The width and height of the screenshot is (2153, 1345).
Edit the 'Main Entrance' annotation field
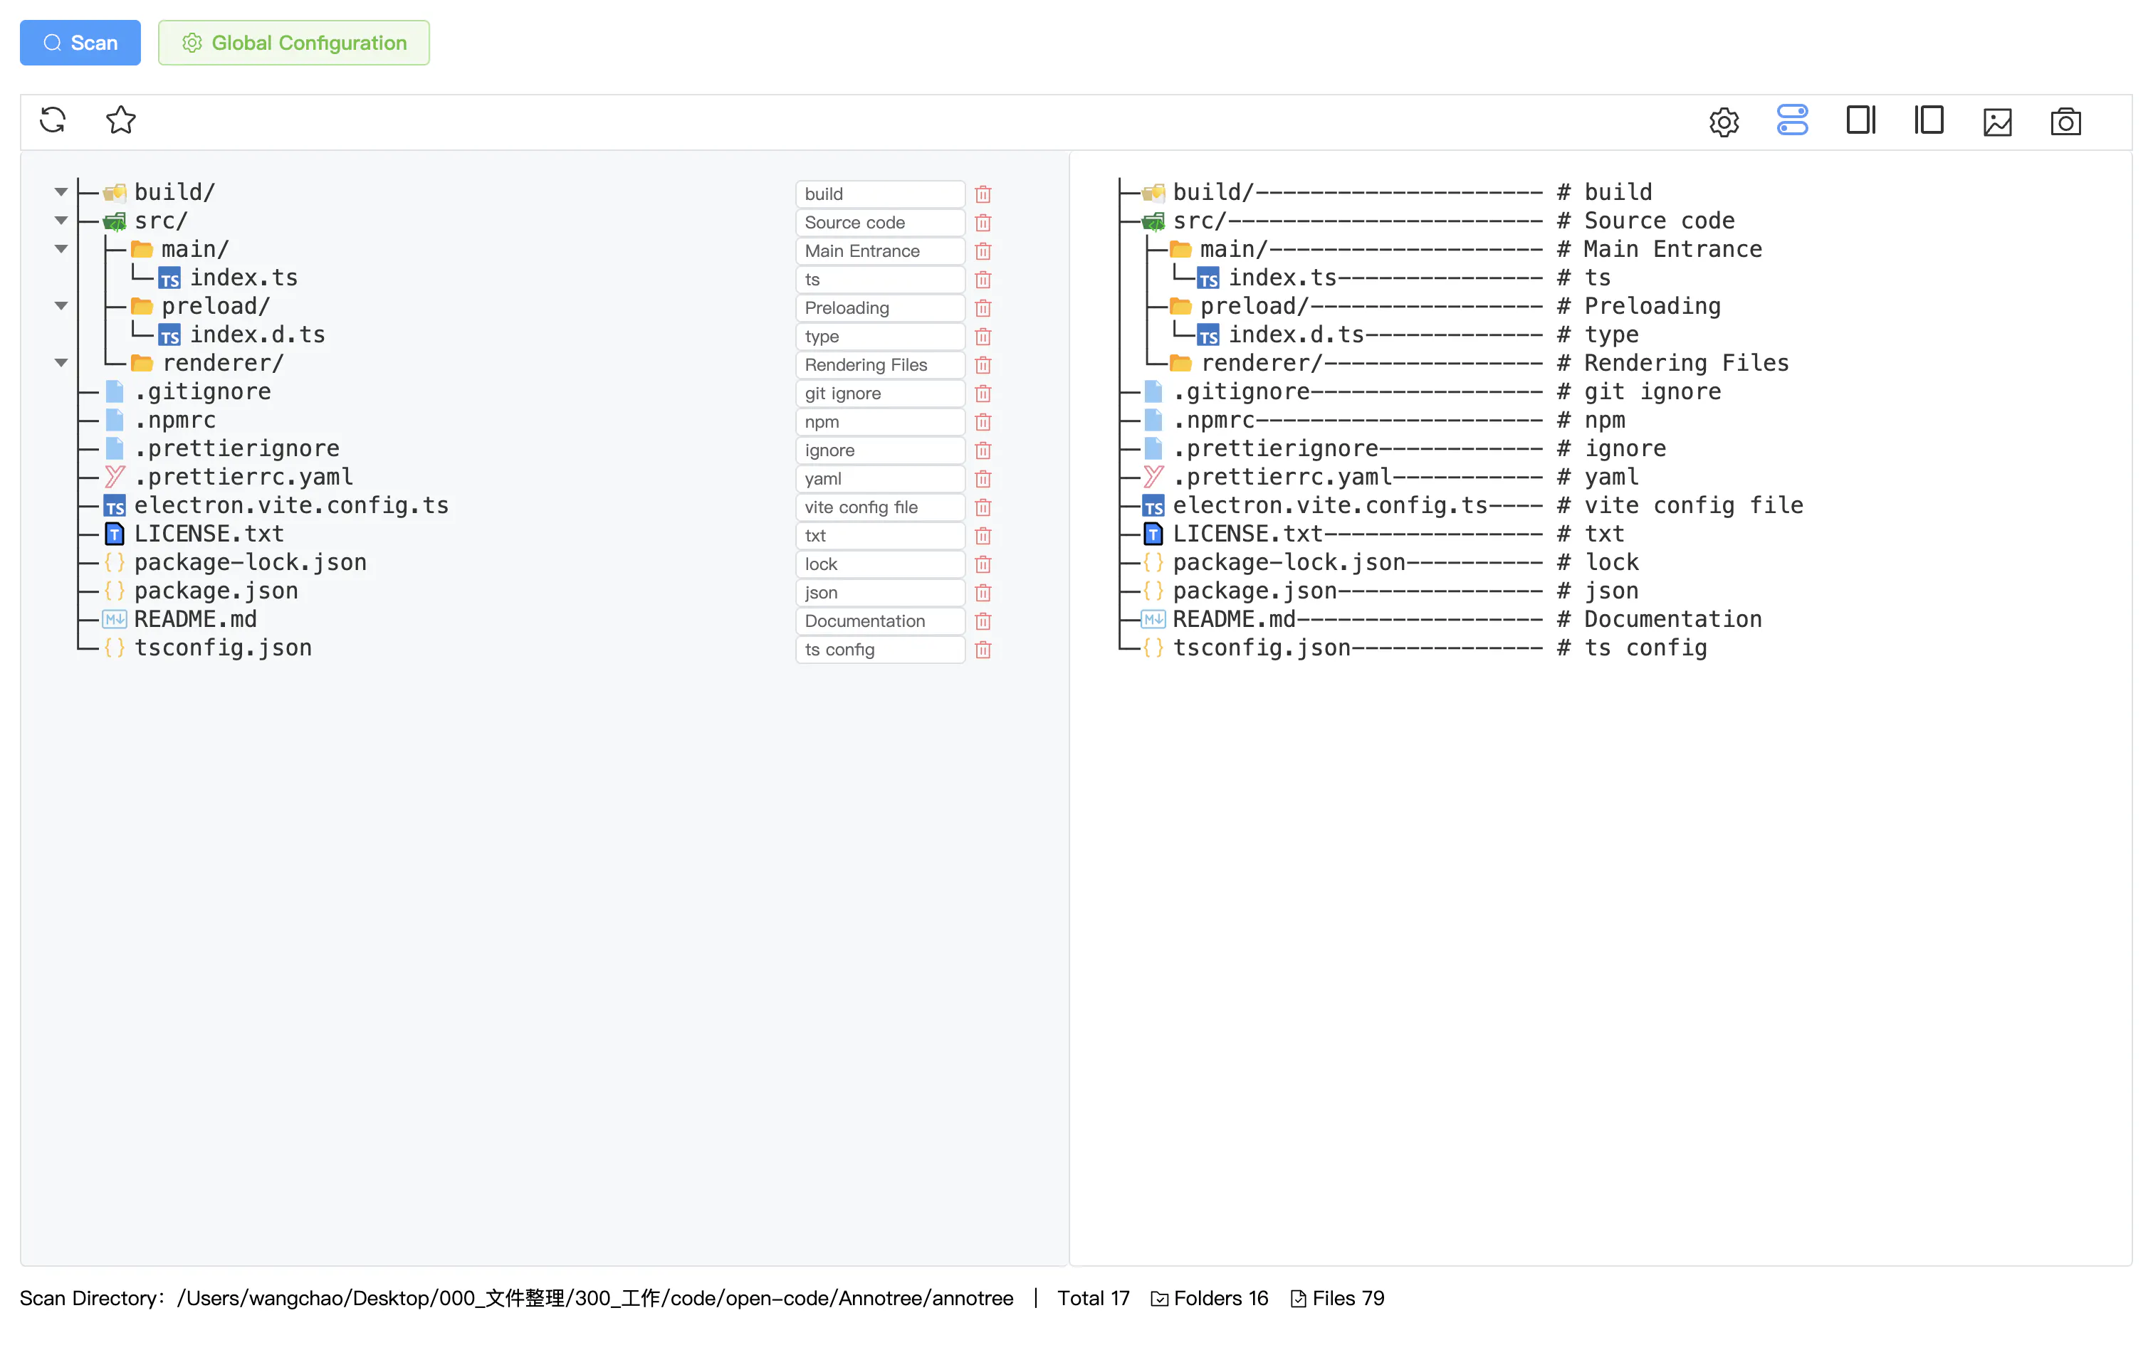click(880, 250)
